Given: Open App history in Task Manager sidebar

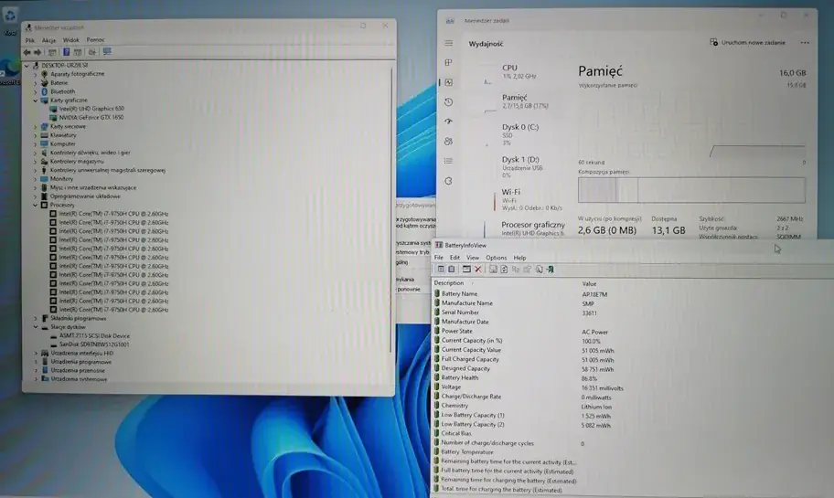Looking at the screenshot, I should (x=448, y=102).
